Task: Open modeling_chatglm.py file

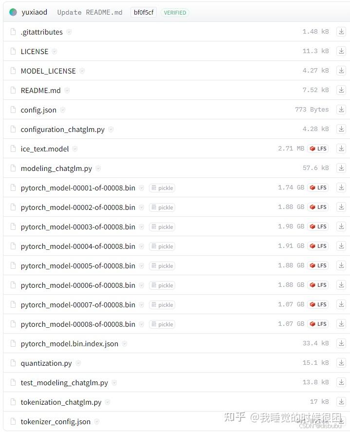Action: tap(56, 169)
